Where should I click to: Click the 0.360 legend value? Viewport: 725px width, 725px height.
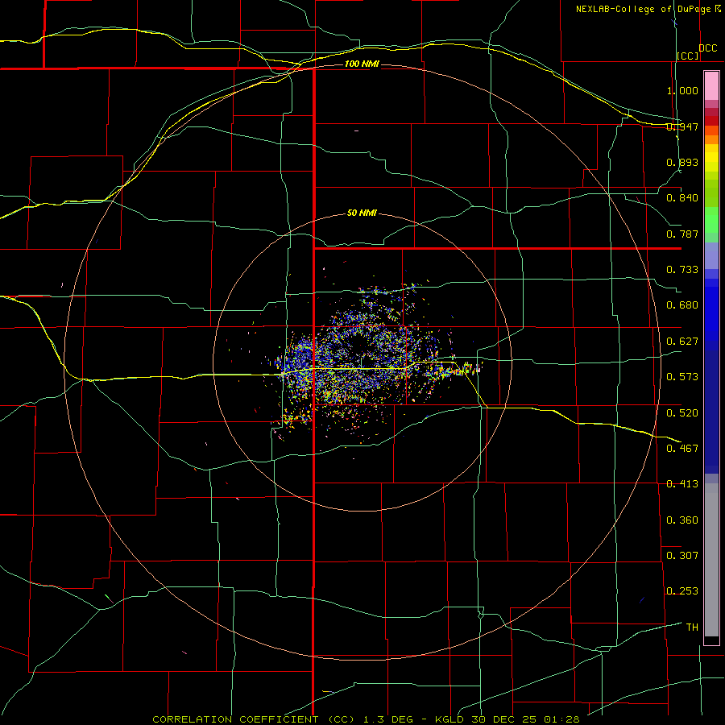(x=682, y=520)
